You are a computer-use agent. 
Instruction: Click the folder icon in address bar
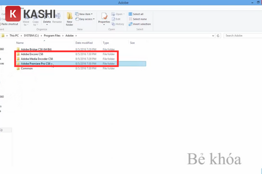coord(3,36)
